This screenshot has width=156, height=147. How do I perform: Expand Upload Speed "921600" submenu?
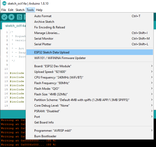[90, 72]
